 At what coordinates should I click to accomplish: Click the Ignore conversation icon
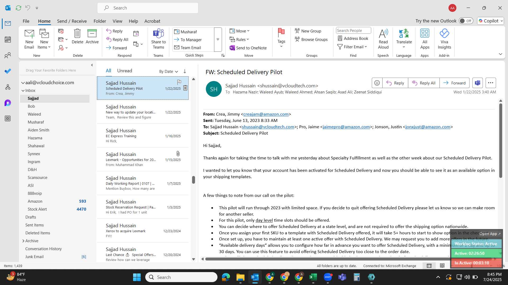(x=61, y=31)
